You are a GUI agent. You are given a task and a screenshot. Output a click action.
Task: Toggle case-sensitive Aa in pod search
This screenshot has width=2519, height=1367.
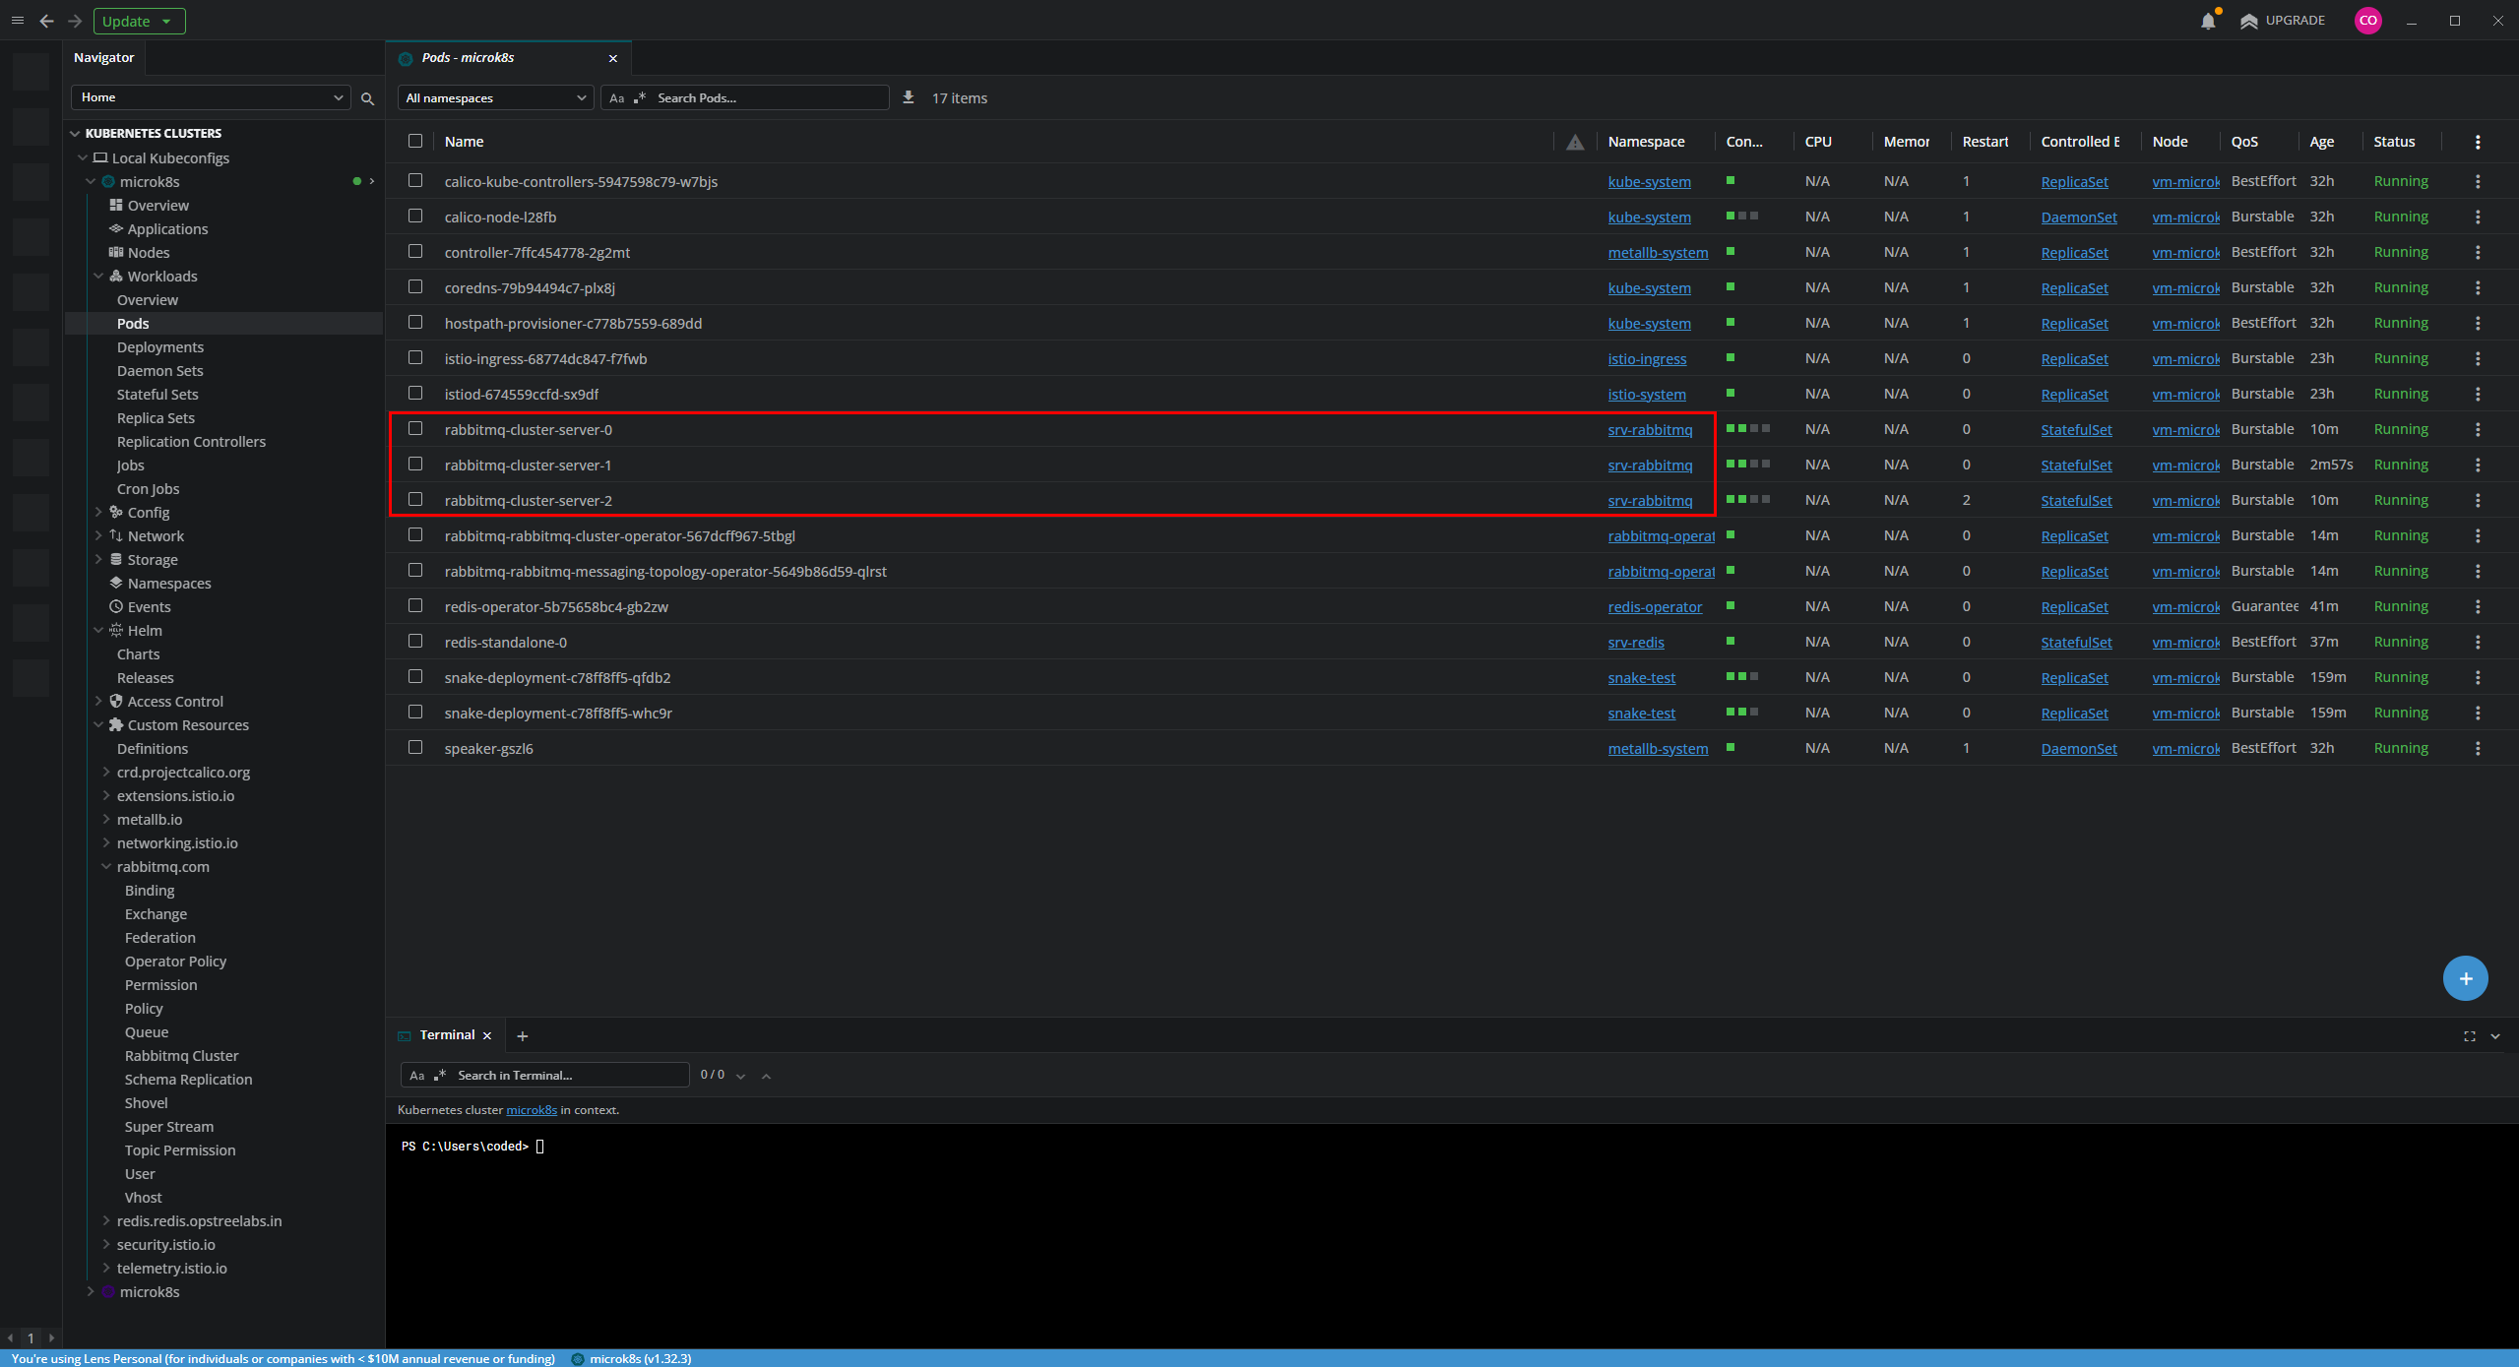(x=617, y=98)
